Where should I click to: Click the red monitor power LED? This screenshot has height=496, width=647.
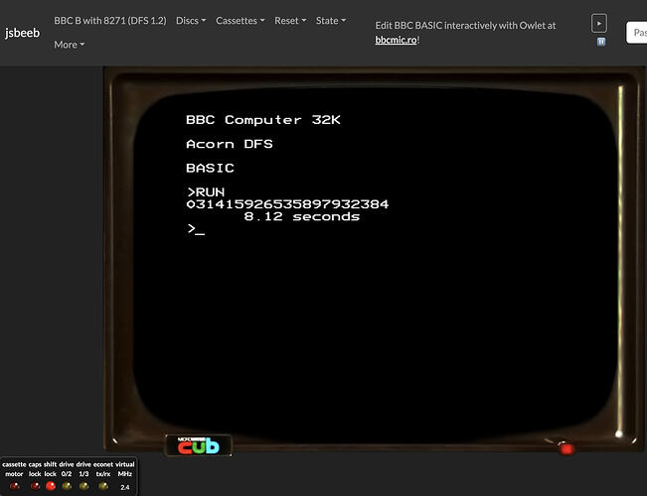click(567, 448)
